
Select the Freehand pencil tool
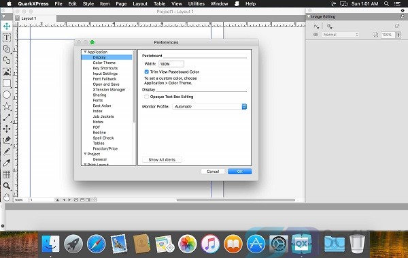(x=7, y=152)
